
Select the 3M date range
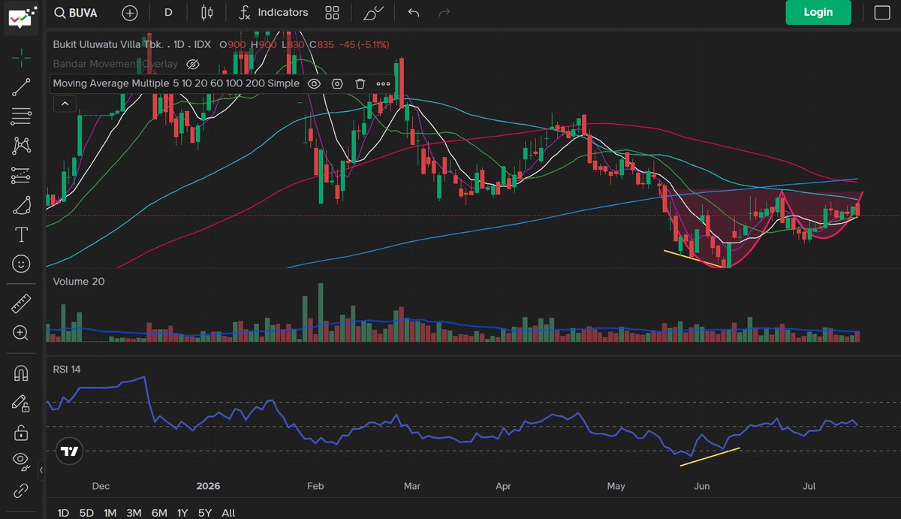[x=134, y=513]
